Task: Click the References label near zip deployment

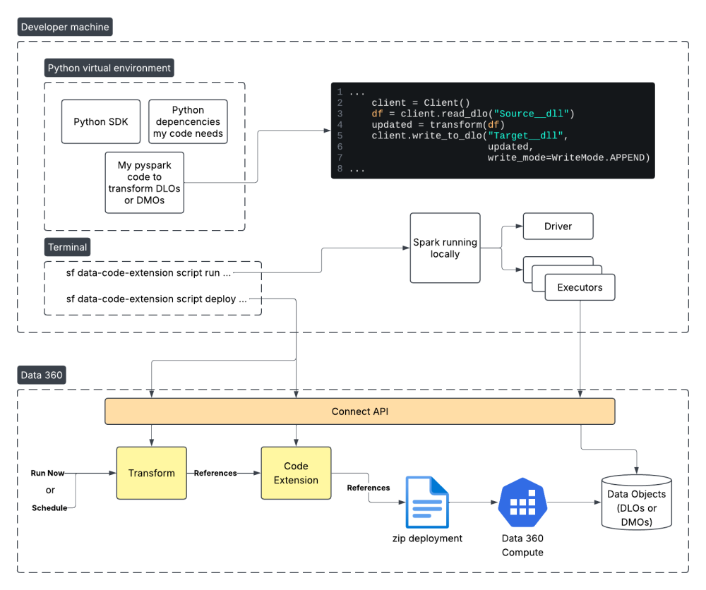Action: click(x=369, y=488)
